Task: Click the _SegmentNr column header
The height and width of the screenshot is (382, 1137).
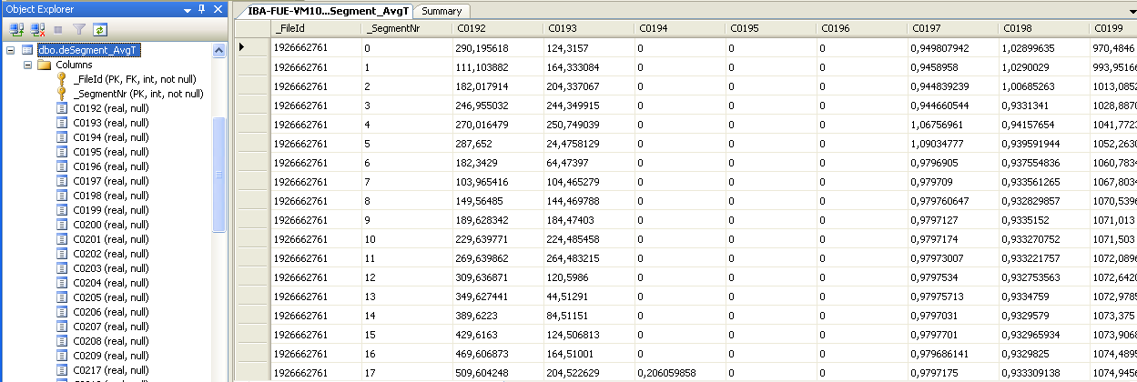Action: coord(406,29)
